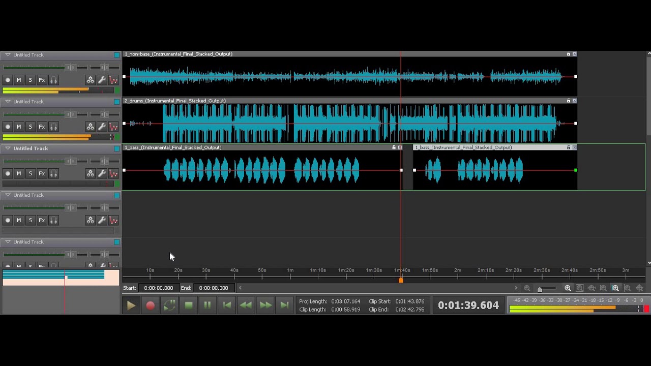Solo the track containing the non-base clip
The width and height of the screenshot is (651, 366).
[x=30, y=80]
